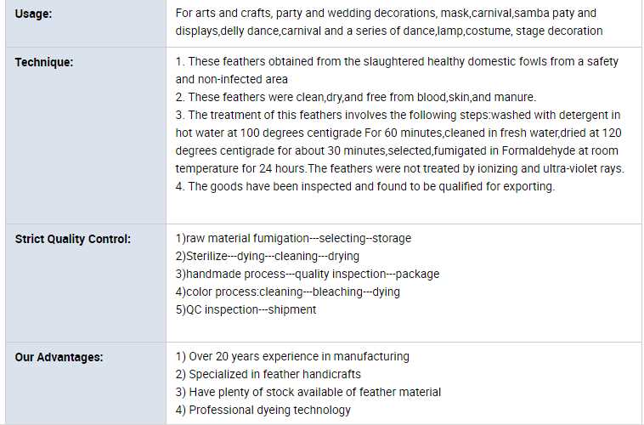The height and width of the screenshot is (425, 644).
Task: Click the usage line starting with "displays,delly dance"
Action: pyautogui.click(x=389, y=31)
